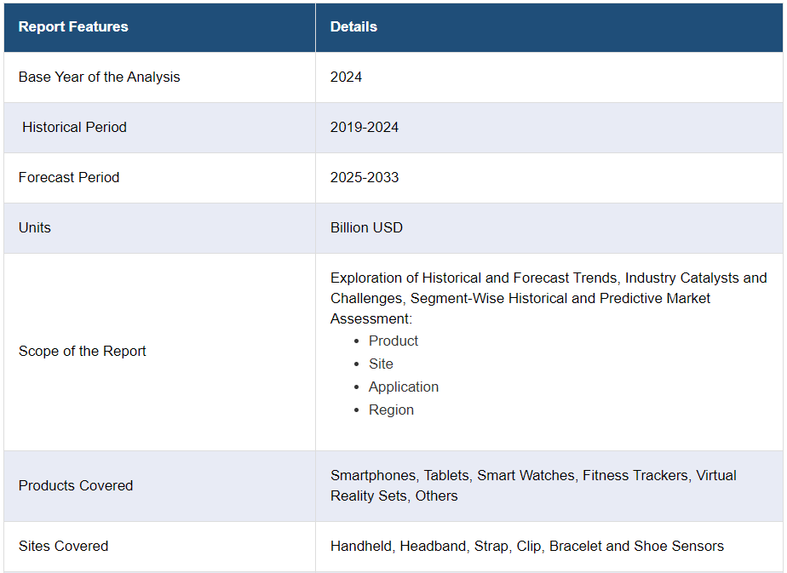This screenshot has width=787, height=573.
Task: Click the Smartphones, Tablets products list text
Action: pos(533,485)
